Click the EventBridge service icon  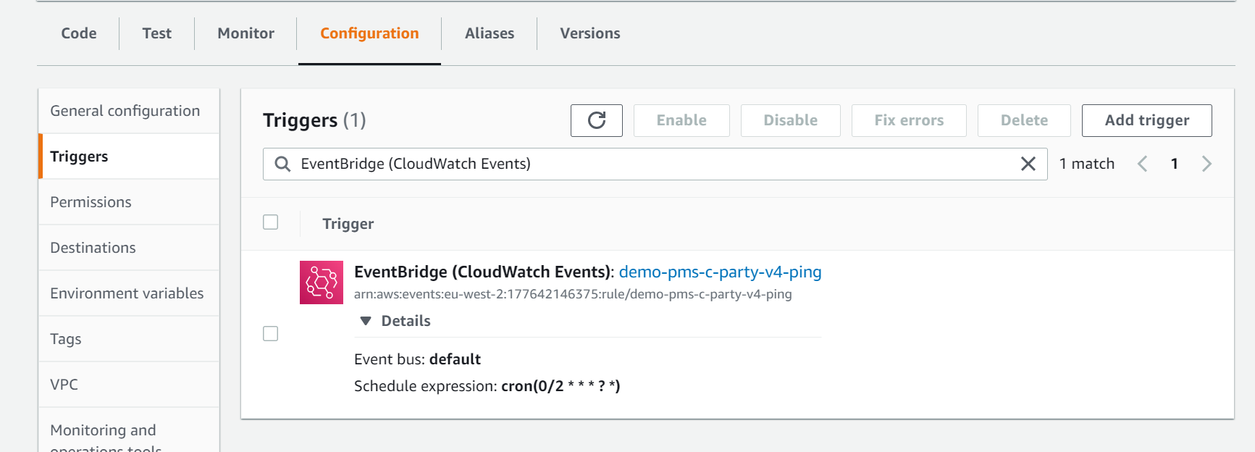click(321, 282)
